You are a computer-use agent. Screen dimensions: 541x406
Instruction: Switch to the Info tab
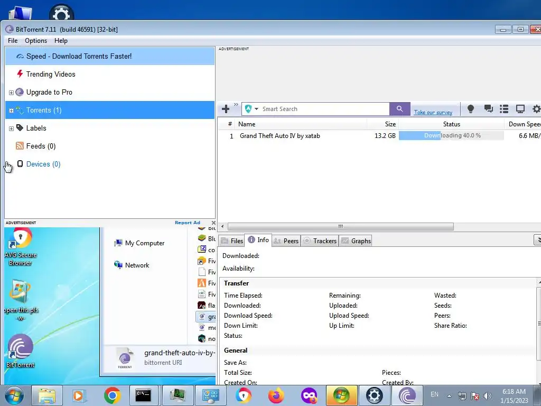258,240
